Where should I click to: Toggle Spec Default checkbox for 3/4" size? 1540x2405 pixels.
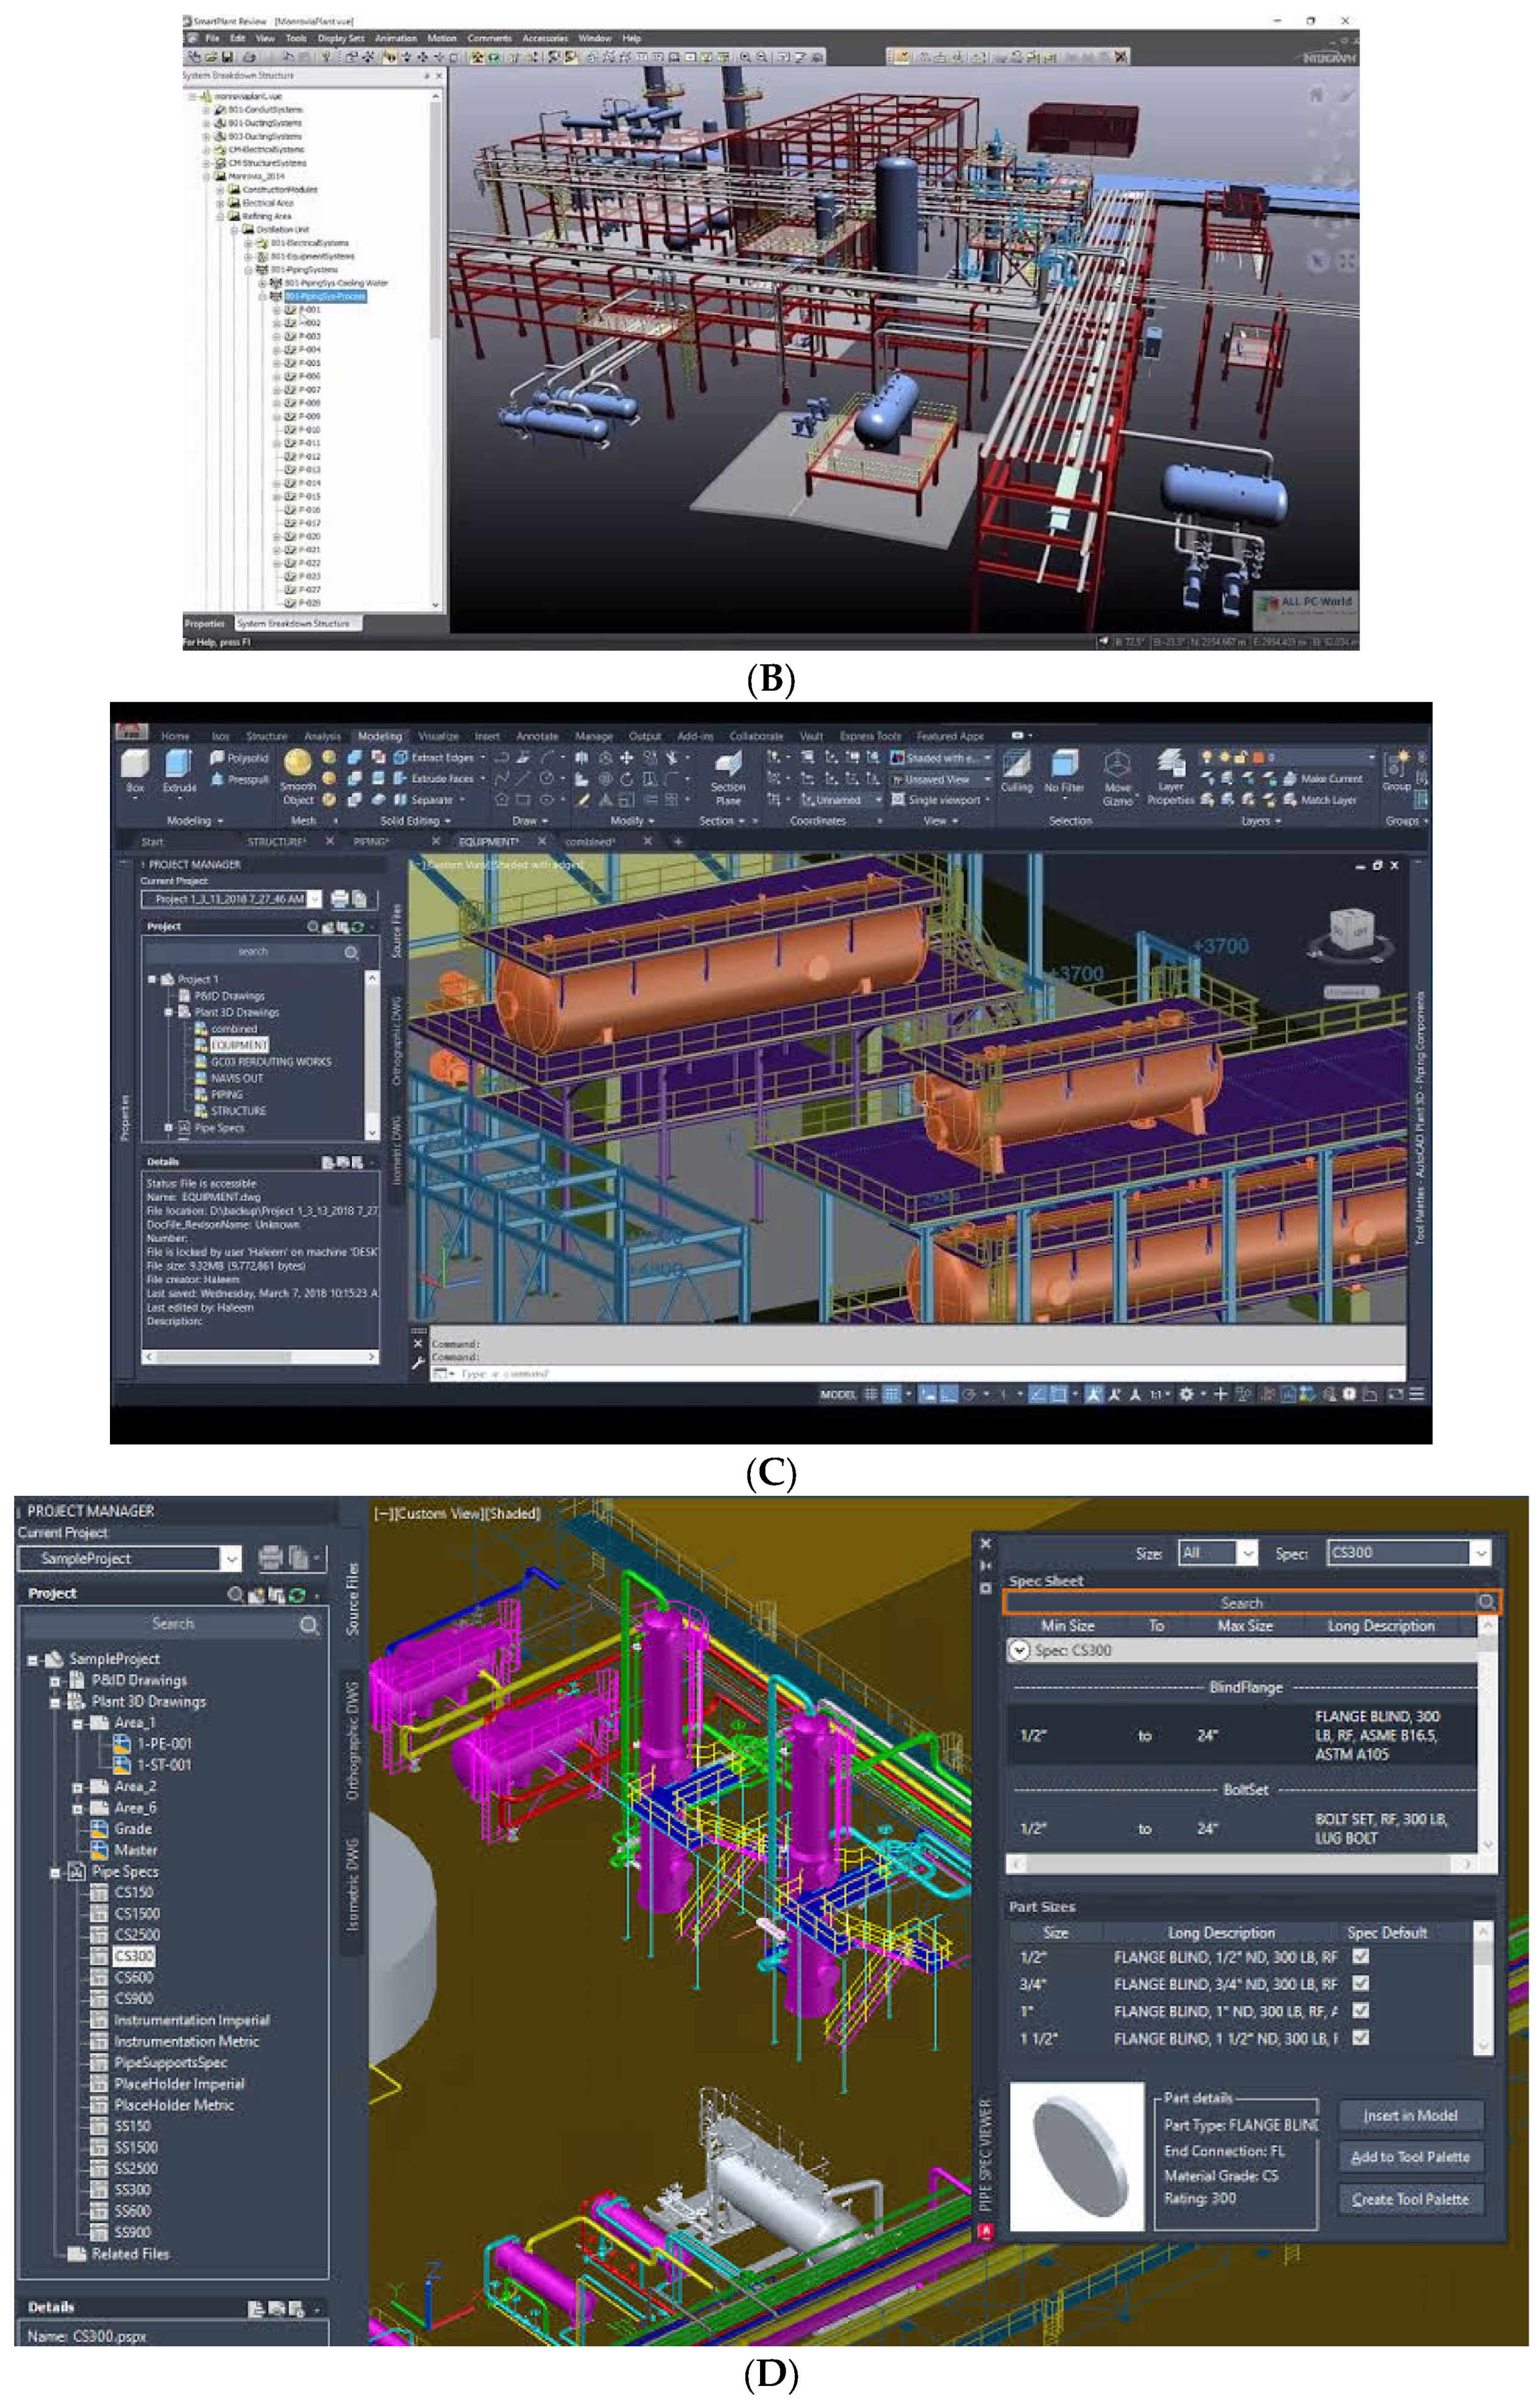pyautogui.click(x=1360, y=1983)
